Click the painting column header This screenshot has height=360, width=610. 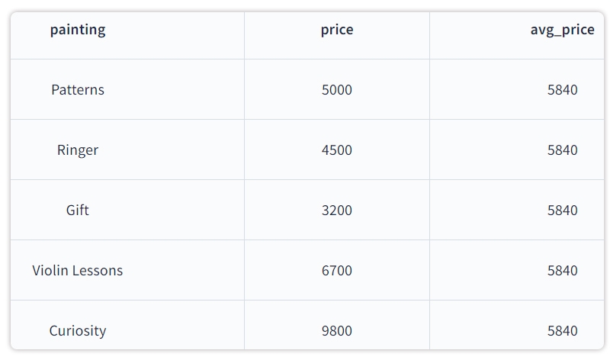tap(78, 31)
